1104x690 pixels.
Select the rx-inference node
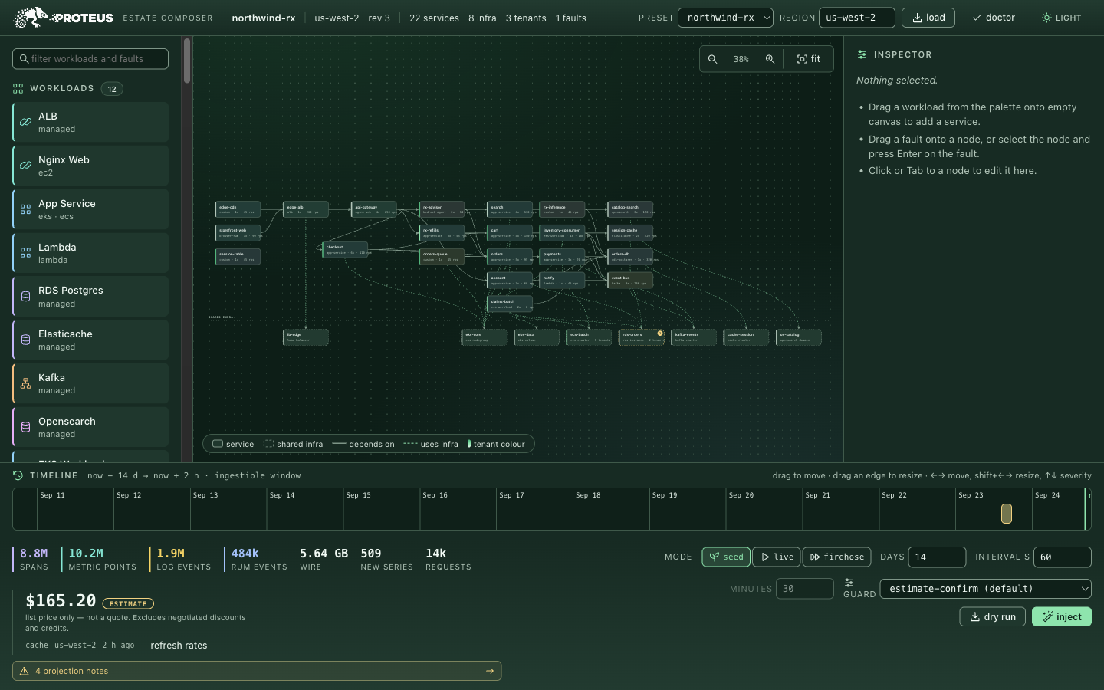562,209
